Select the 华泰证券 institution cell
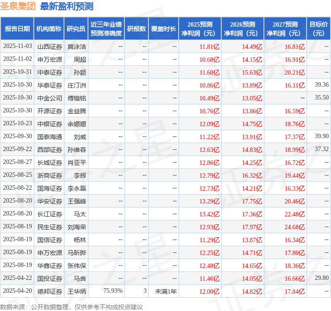This screenshot has width=331, height=311. [x=50, y=85]
